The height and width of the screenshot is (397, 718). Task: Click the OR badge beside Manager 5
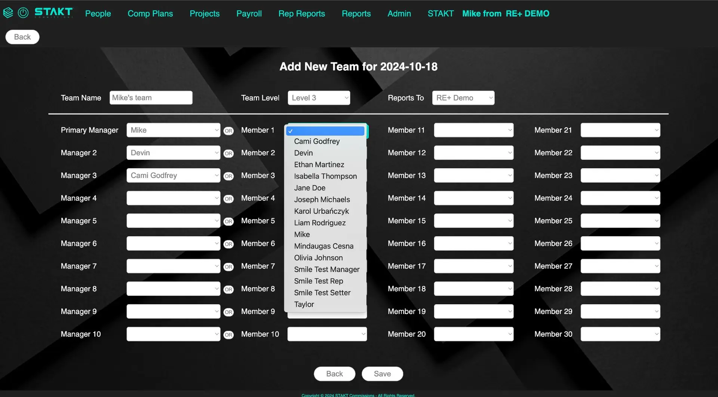[228, 222]
